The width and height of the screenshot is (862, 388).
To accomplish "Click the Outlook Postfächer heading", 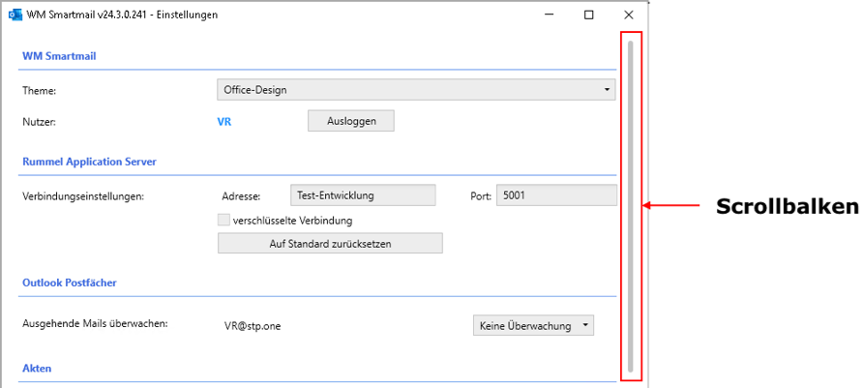I will coord(70,283).
